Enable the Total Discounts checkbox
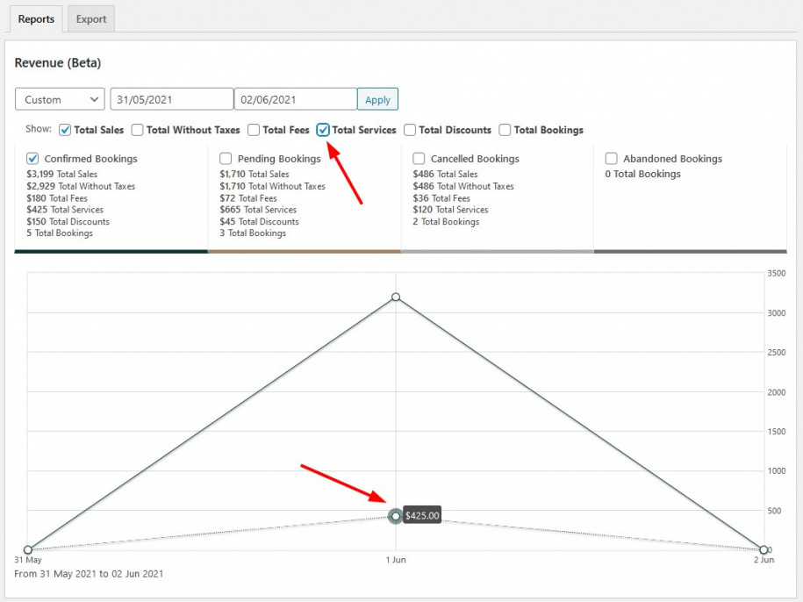 coord(410,130)
